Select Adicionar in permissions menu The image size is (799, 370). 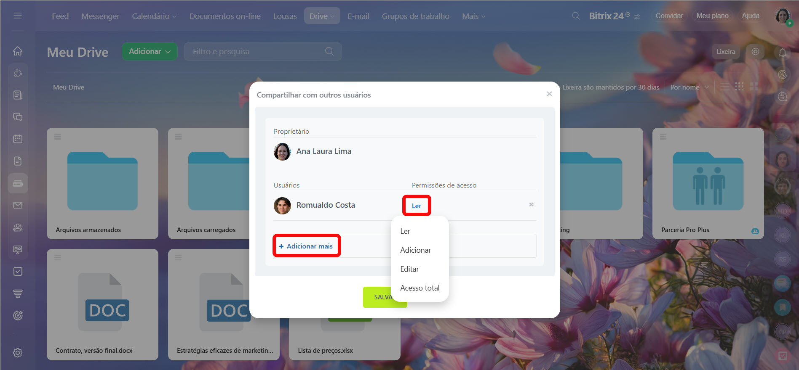click(x=415, y=250)
